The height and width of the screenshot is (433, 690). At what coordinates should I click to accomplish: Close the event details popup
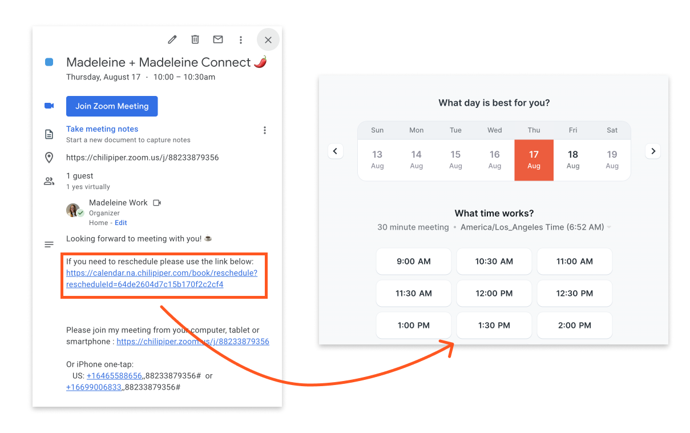click(268, 39)
